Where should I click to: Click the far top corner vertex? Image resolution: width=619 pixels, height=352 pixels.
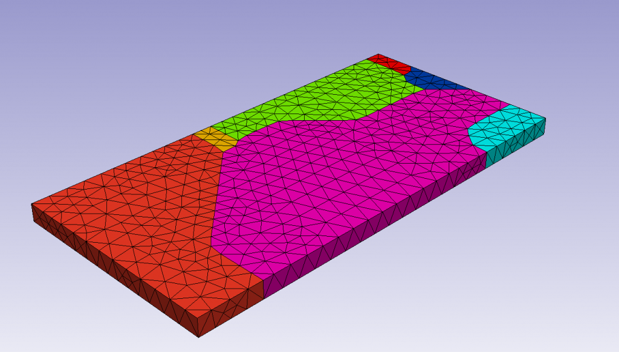click(378, 54)
